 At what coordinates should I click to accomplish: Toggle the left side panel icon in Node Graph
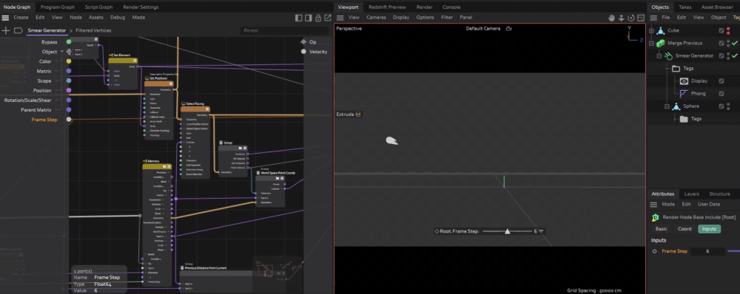coord(299,18)
